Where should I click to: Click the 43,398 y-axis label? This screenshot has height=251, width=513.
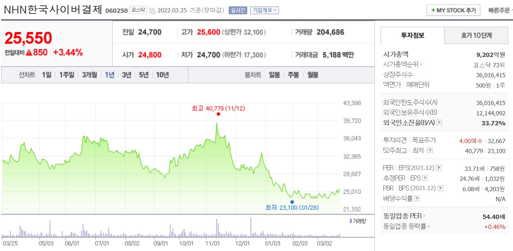tap(352, 103)
